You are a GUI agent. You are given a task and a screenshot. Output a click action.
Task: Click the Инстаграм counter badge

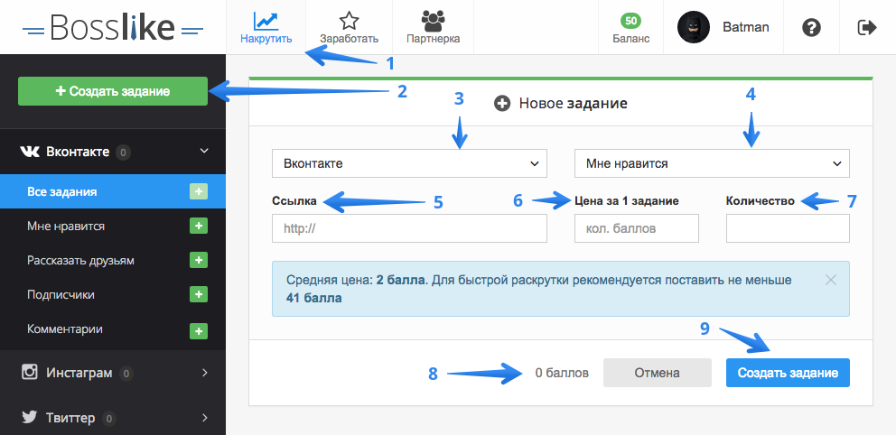pos(126,374)
